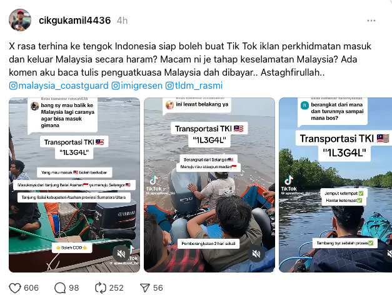View the 252 reposts count
Image resolution: width=392 pixels, height=295 pixels.
click(116, 288)
